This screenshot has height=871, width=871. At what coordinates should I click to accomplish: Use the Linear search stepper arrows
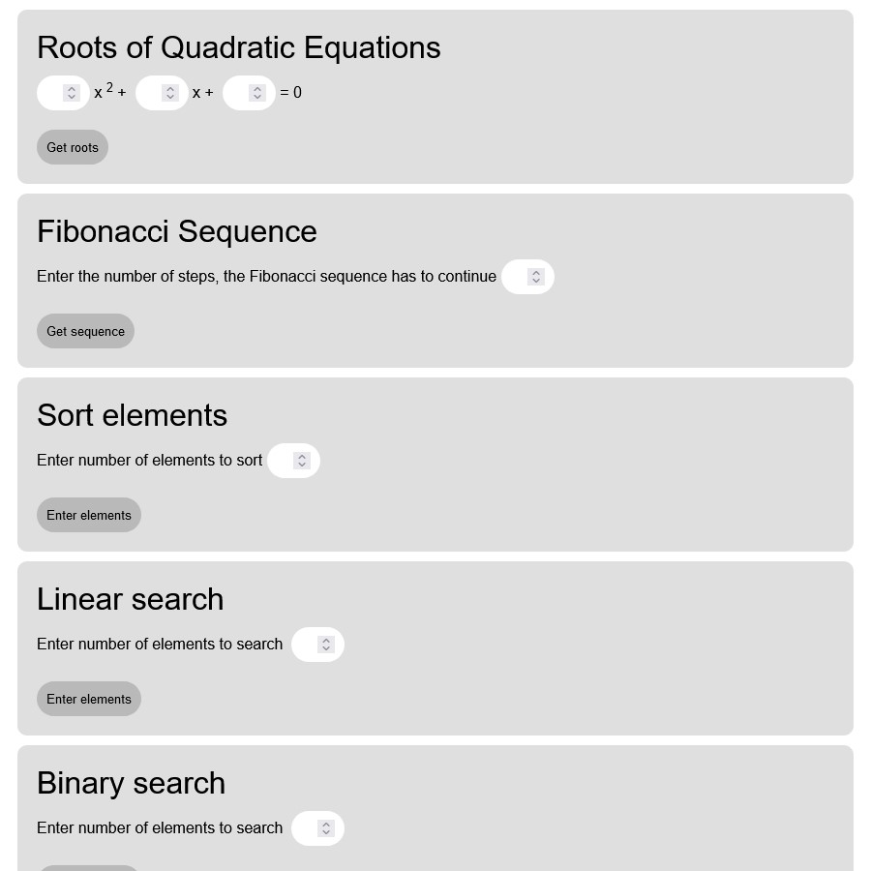(x=326, y=645)
